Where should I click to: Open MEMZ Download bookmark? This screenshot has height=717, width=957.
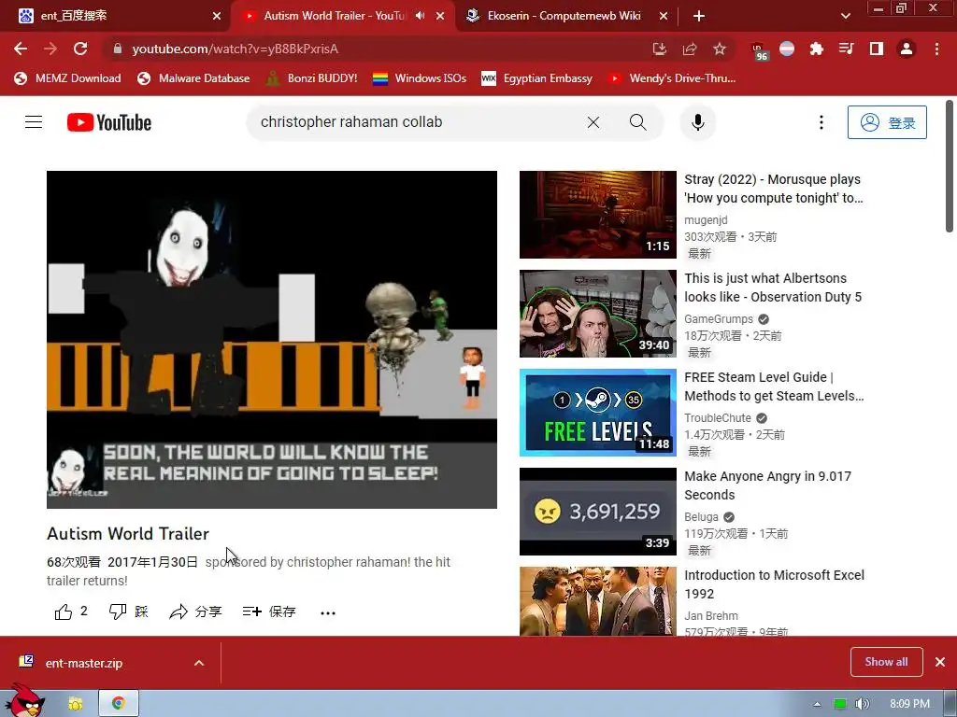coord(67,78)
